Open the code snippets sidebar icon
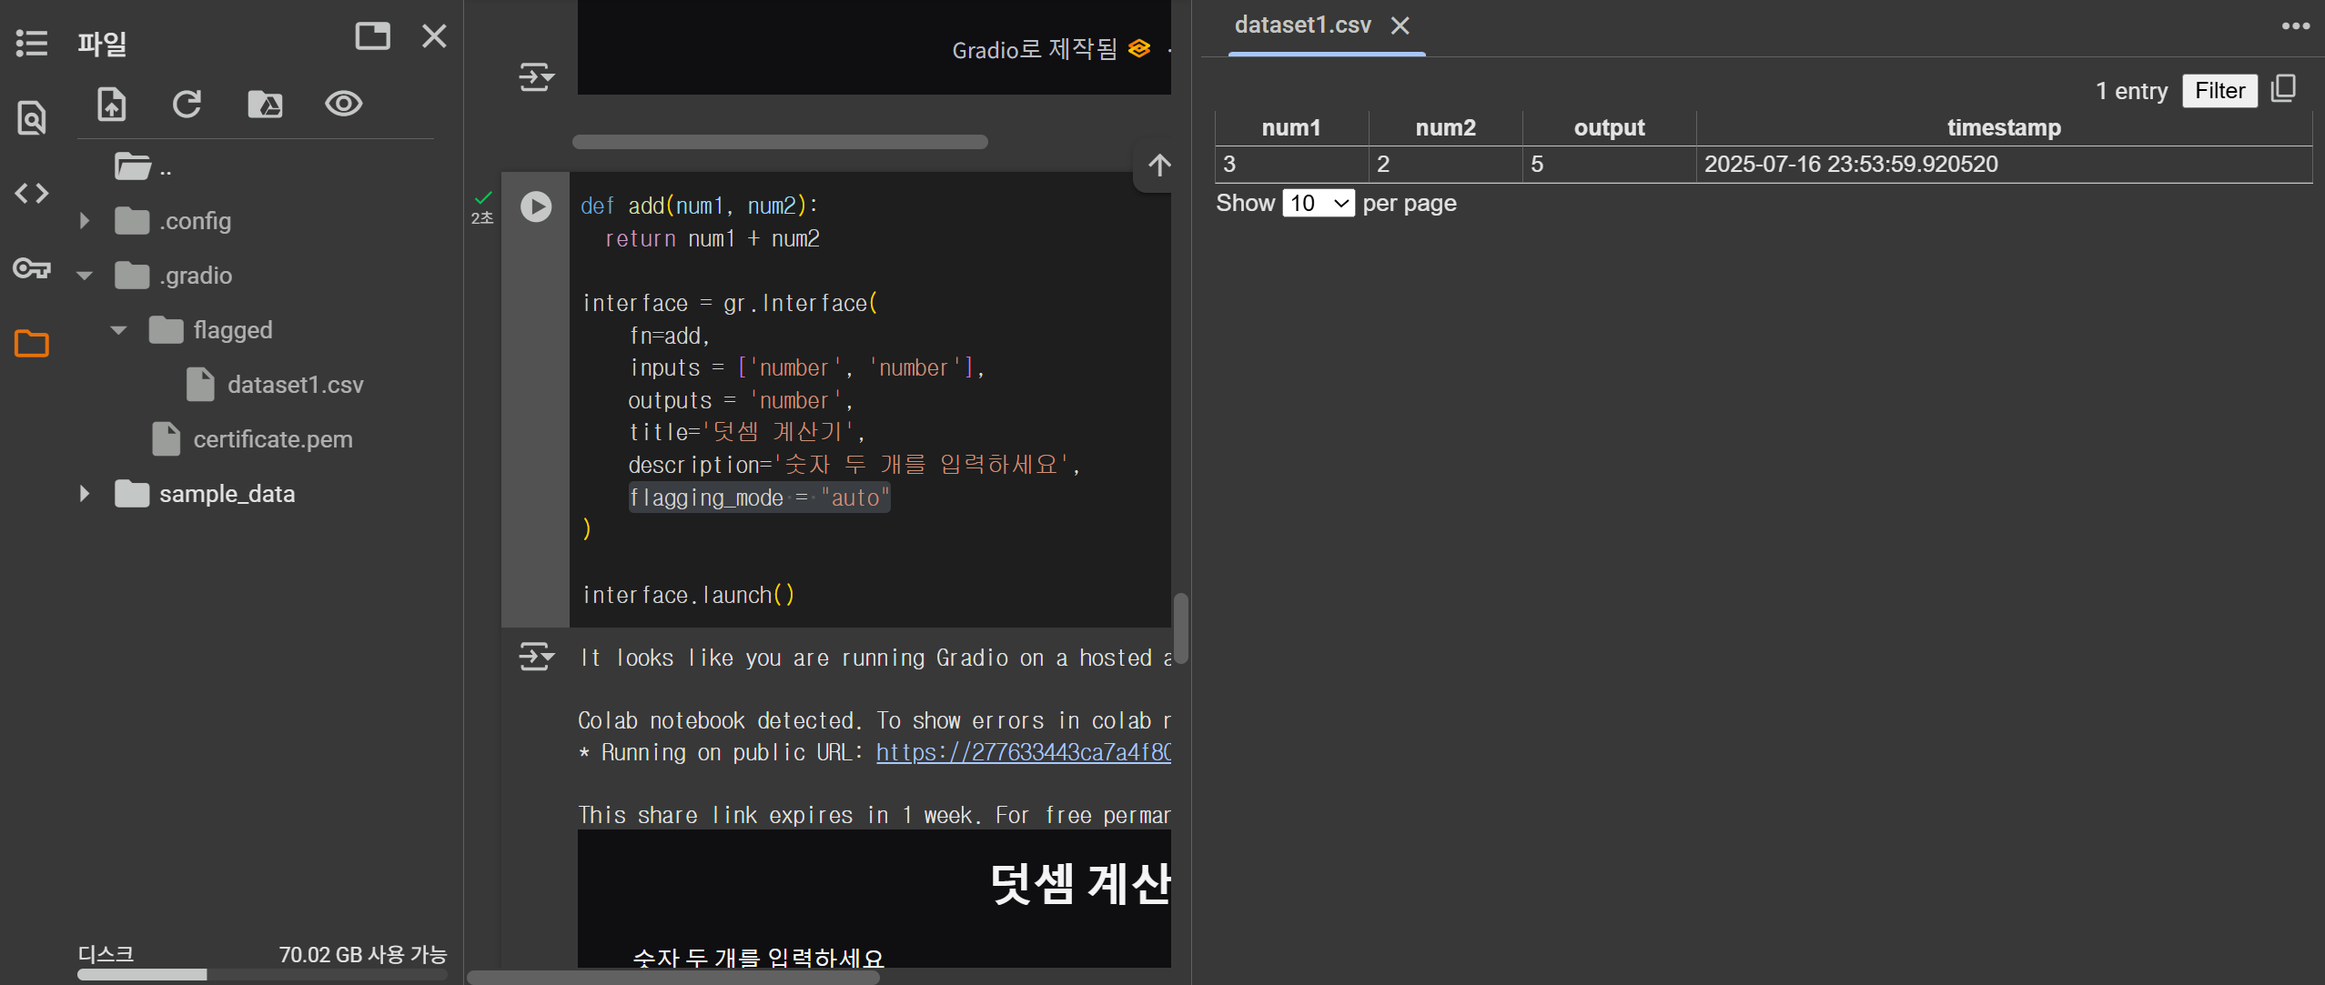2325x985 pixels. (32, 193)
